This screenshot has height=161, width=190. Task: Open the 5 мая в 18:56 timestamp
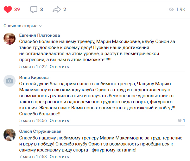[33, 121]
